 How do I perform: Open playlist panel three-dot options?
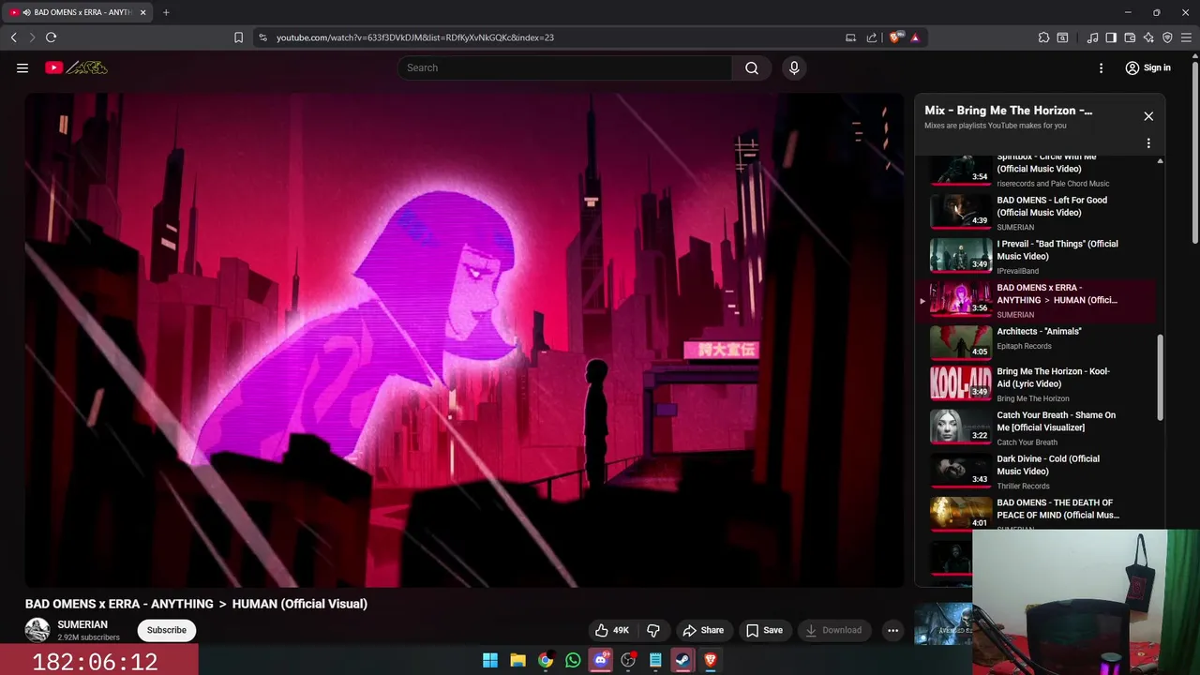click(x=1148, y=143)
